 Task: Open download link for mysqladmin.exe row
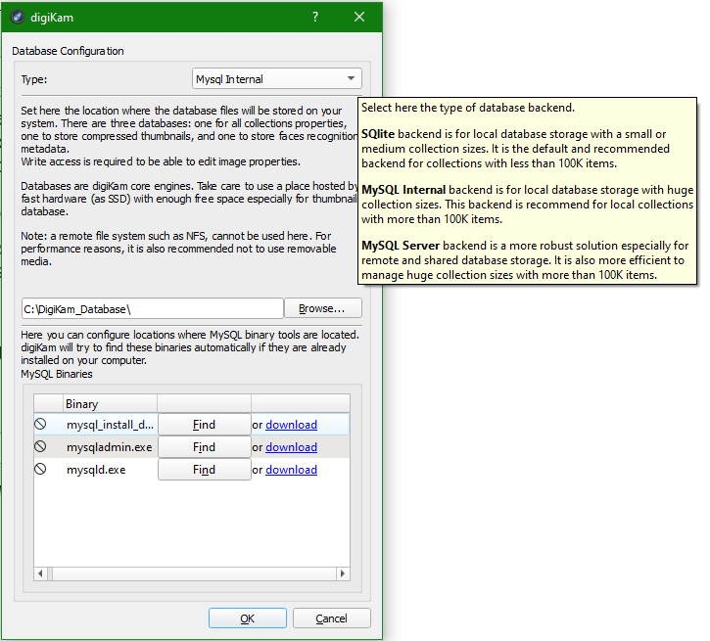[291, 447]
